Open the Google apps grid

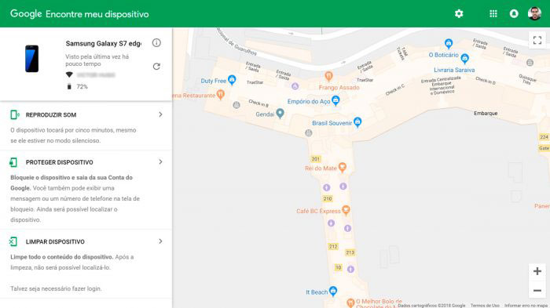(x=493, y=13)
